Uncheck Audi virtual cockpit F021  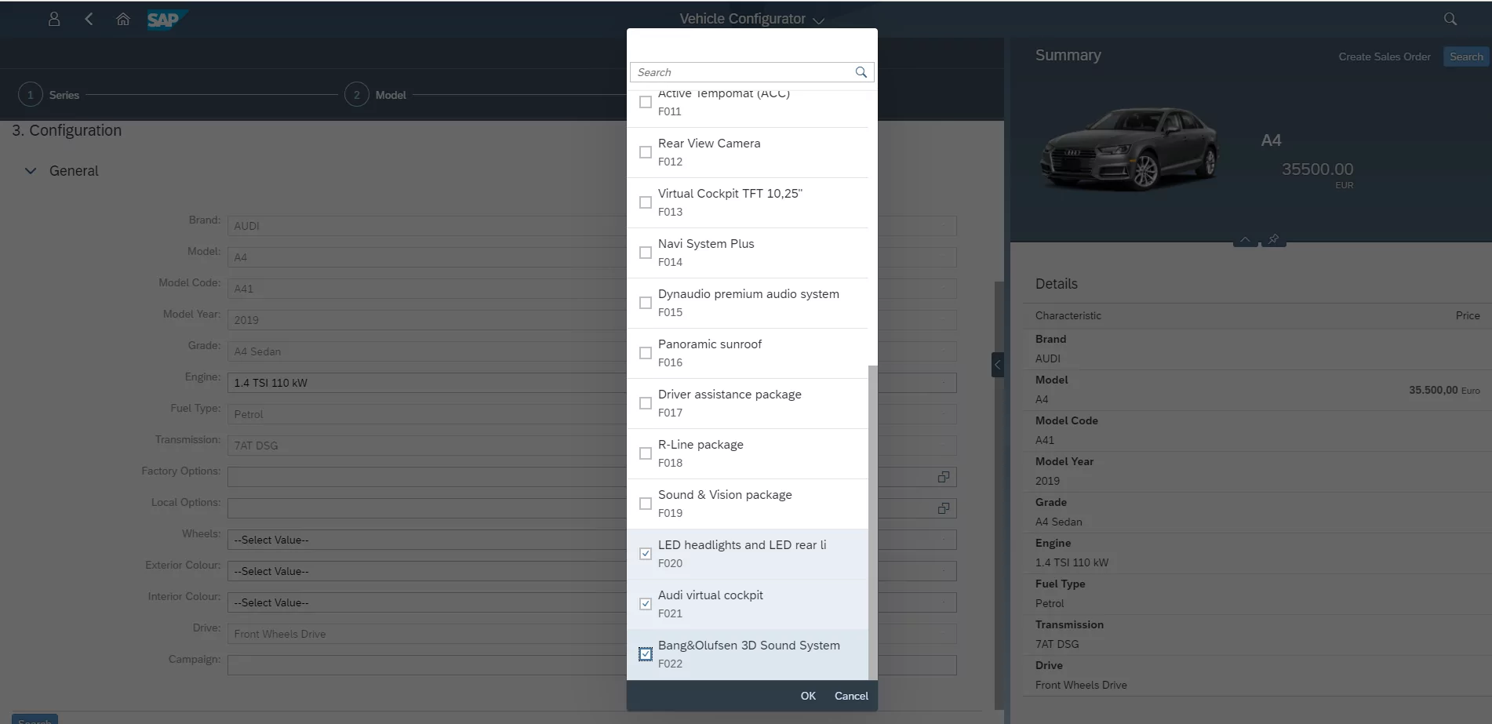(x=646, y=604)
